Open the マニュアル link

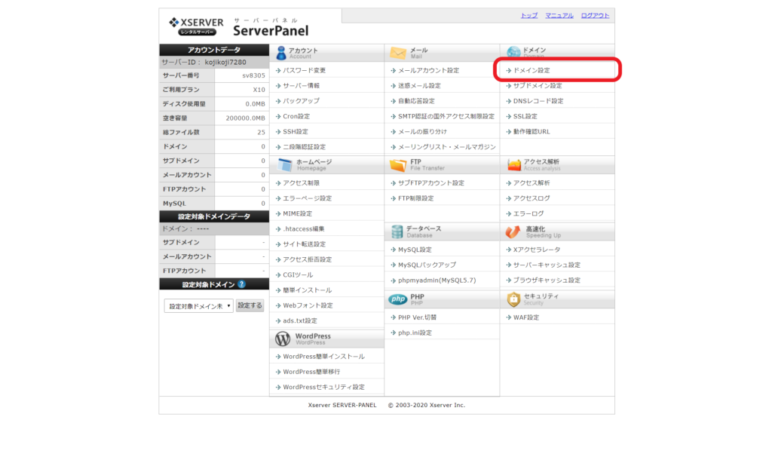(x=559, y=15)
